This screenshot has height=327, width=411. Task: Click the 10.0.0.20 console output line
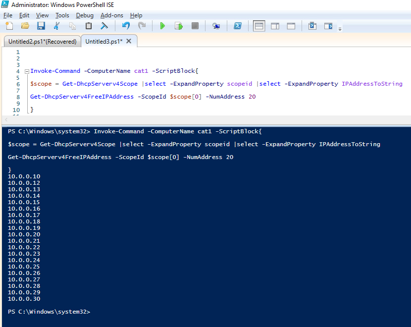tap(24, 234)
